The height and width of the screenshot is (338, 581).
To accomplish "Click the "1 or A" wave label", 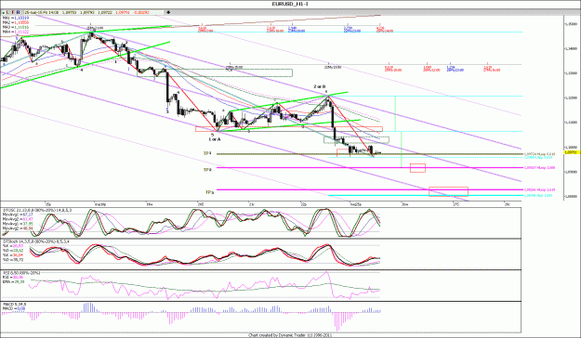I will pyautogui.click(x=214, y=139).
